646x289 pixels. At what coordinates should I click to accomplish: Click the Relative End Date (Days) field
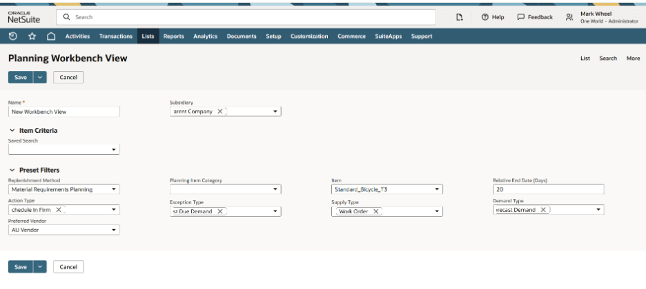tap(549, 190)
